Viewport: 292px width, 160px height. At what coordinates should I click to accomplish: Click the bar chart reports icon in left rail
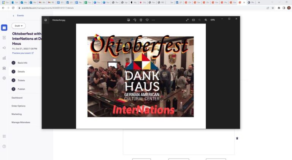click(x=4, y=58)
